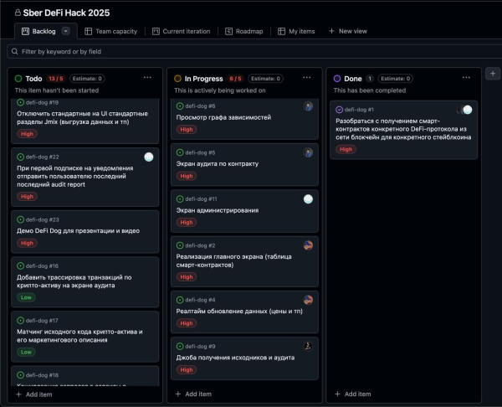
Task: Click the lock icon beside Sber DeFi Hack 2025
Action: pos(18,13)
